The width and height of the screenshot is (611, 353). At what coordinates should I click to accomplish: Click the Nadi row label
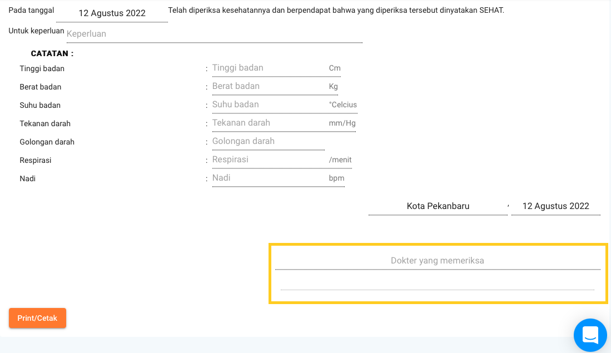click(28, 178)
